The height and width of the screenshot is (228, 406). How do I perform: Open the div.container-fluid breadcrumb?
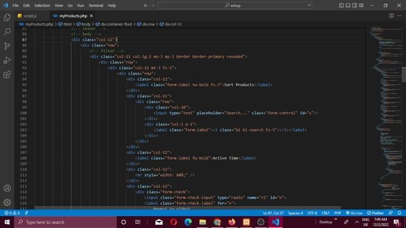[x=114, y=24]
